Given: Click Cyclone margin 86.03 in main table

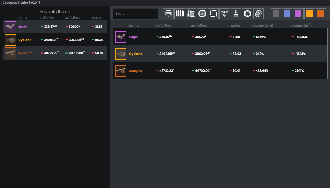Looking at the screenshot, I should tap(235, 54).
